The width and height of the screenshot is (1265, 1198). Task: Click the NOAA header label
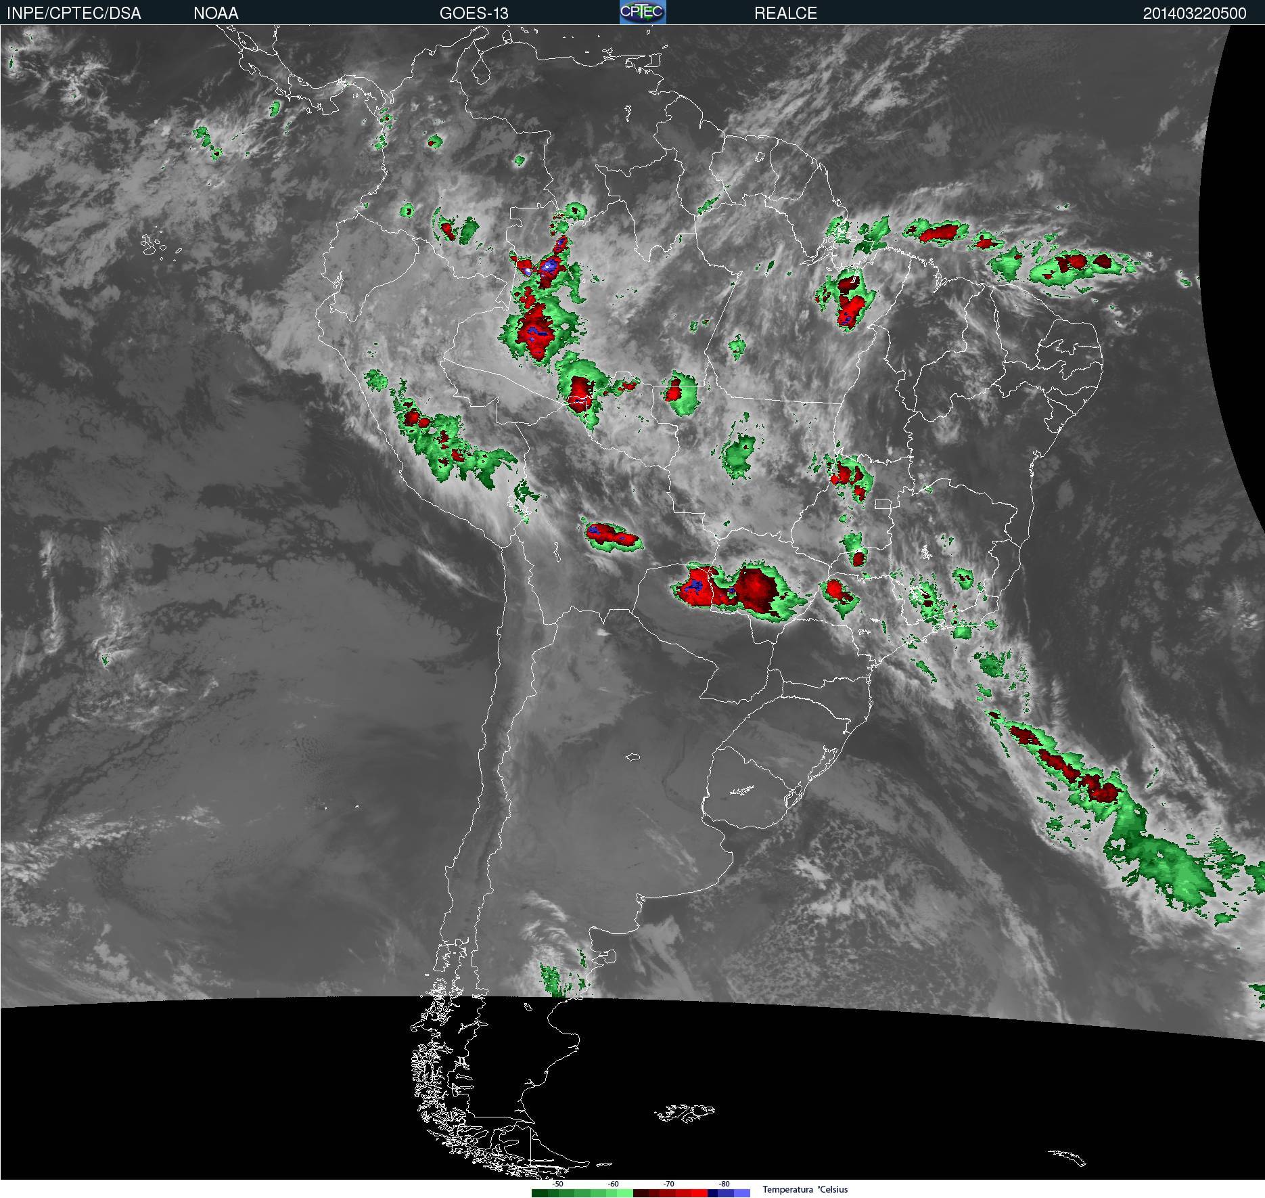pos(216,14)
